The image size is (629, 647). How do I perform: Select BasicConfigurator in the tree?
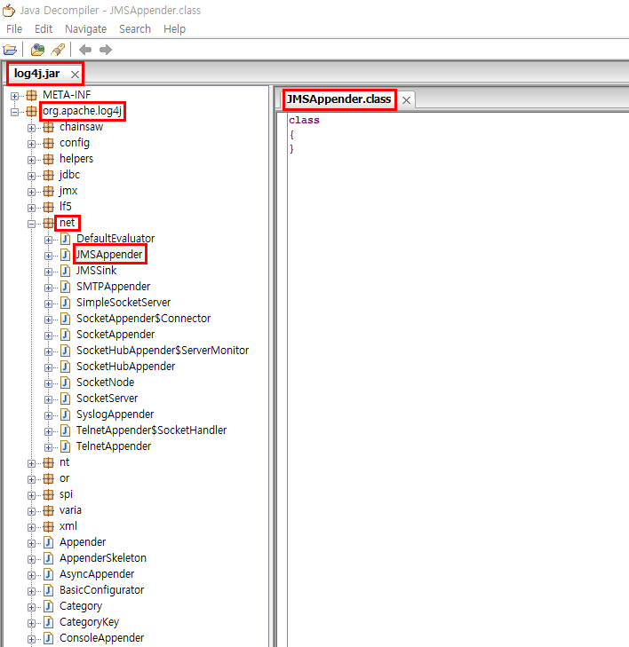101,590
